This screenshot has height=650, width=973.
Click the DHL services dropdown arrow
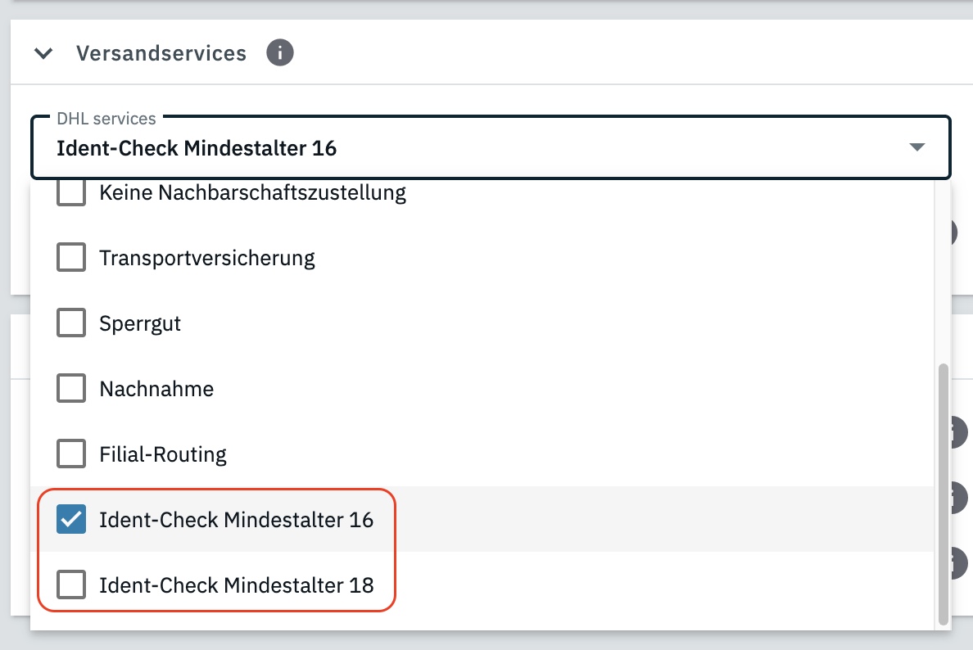tap(916, 147)
